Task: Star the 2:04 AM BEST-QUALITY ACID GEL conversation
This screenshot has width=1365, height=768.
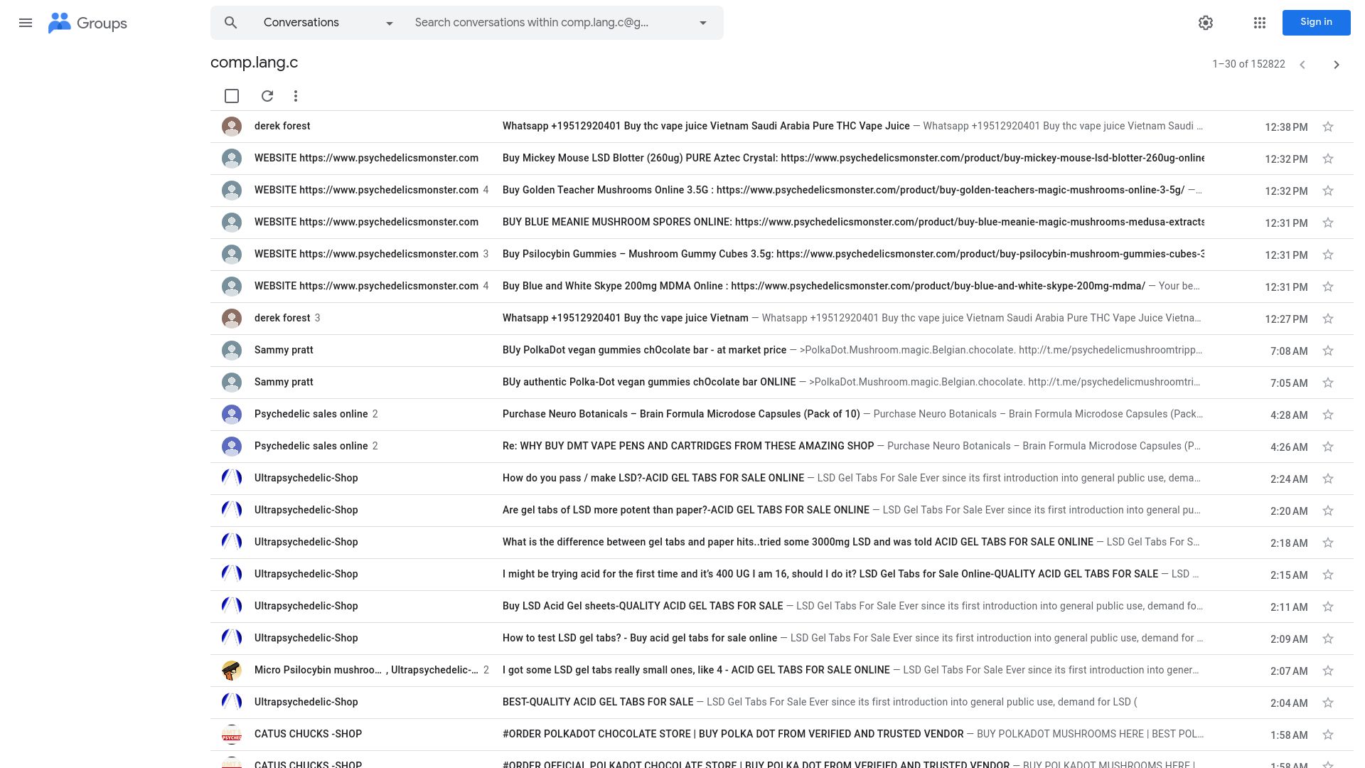Action: (x=1328, y=703)
